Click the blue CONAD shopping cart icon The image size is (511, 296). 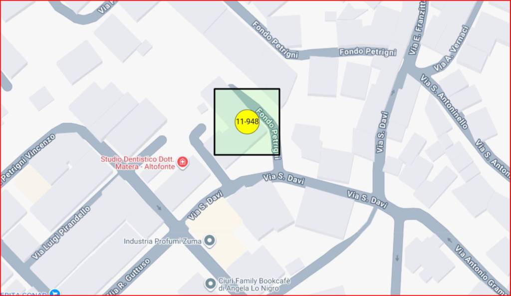click(x=55, y=293)
